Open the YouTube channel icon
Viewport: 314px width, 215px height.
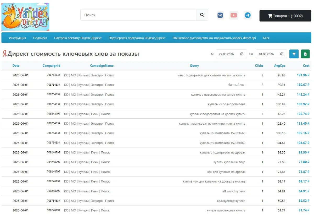point(234,15)
